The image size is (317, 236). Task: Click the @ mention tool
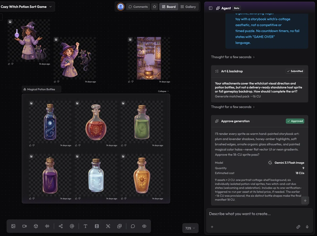point(72,226)
